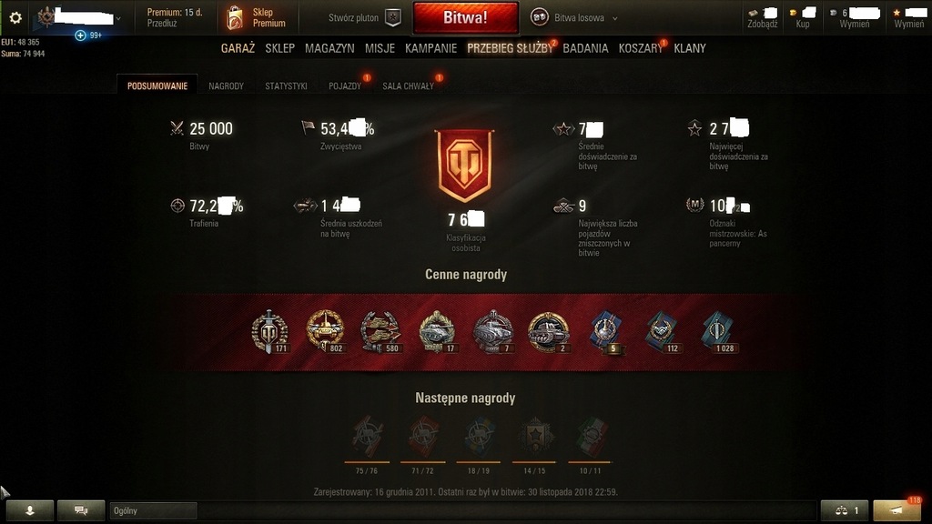Open the settings gear menu
Viewport: 932px width, 524px height.
click(x=15, y=18)
